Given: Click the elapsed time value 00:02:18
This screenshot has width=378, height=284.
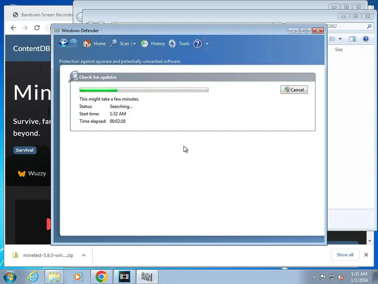Looking at the screenshot, I should click(x=117, y=121).
